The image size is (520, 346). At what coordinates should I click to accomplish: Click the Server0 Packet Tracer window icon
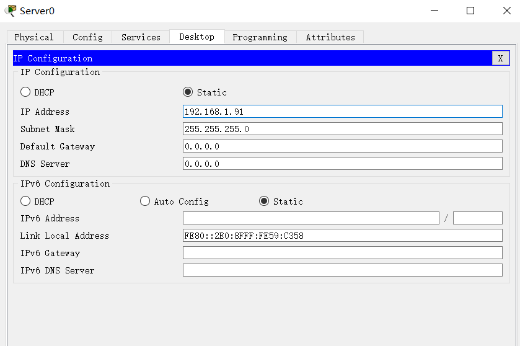(11, 11)
